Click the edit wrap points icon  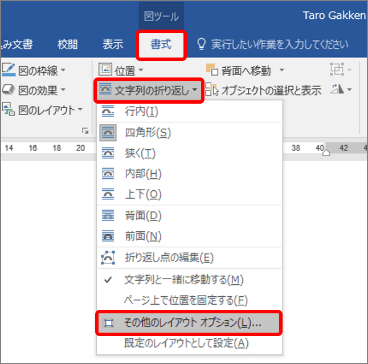(108, 257)
